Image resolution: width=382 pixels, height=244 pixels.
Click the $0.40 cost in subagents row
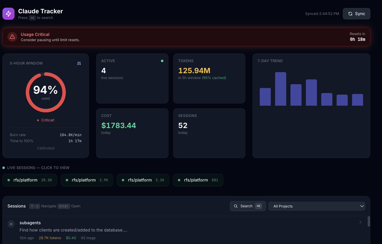(x=71, y=238)
